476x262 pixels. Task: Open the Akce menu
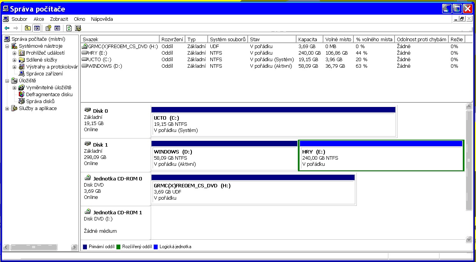(x=38, y=19)
